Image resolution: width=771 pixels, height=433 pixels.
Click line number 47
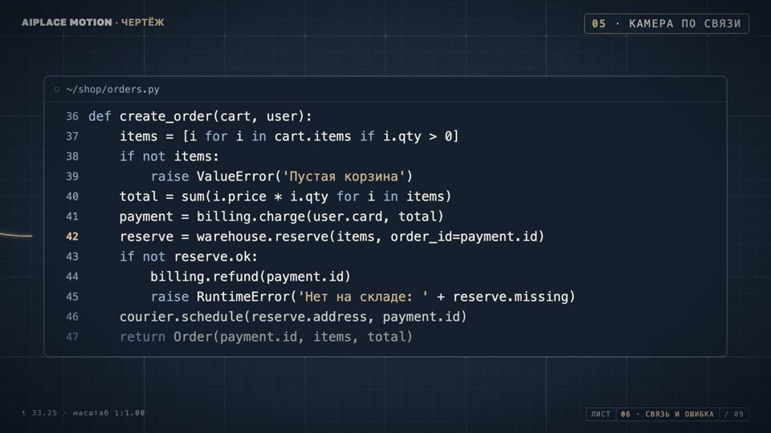72,337
